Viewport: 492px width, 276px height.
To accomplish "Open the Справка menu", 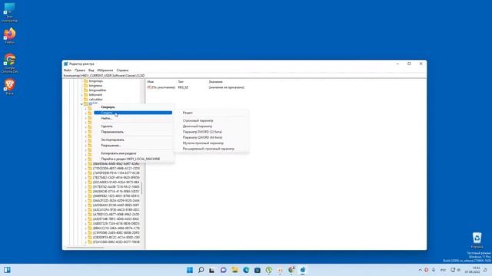I will pyautogui.click(x=122, y=71).
